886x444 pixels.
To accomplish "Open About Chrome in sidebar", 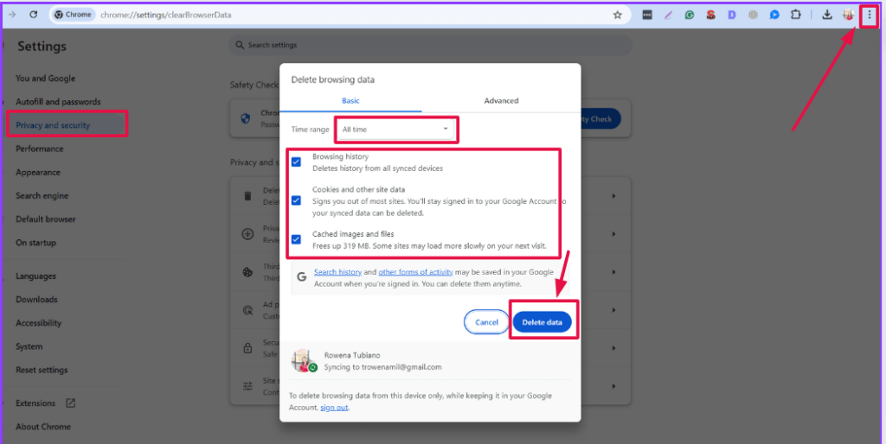I will click(x=43, y=427).
